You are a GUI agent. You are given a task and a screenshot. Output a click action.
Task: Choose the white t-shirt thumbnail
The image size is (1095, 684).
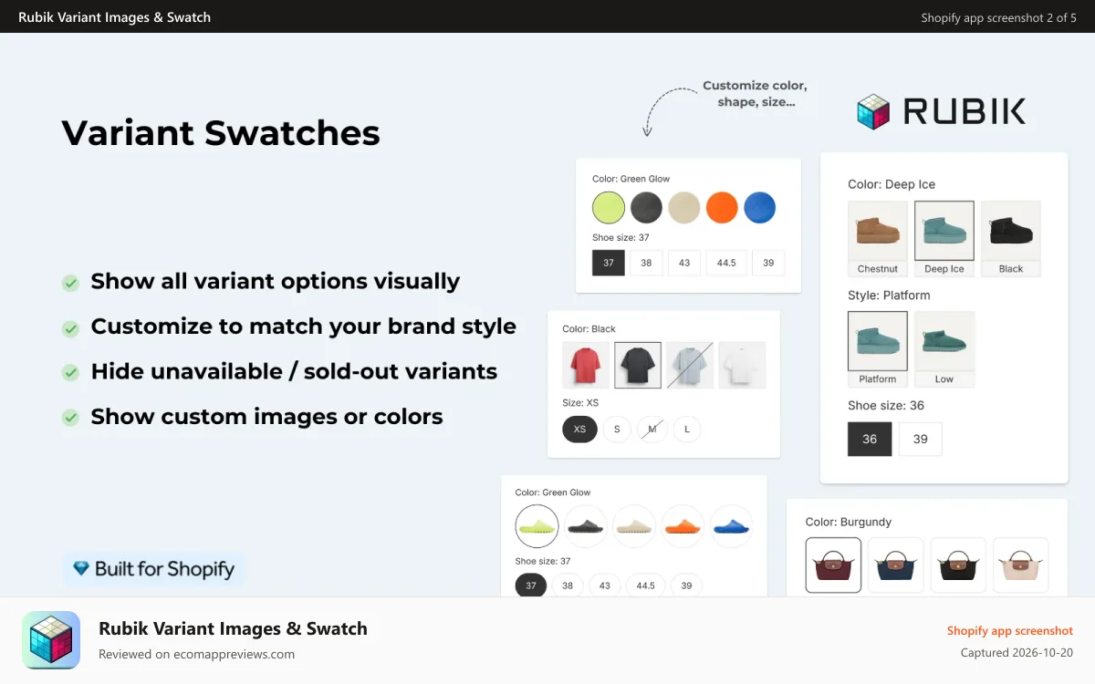(x=742, y=366)
